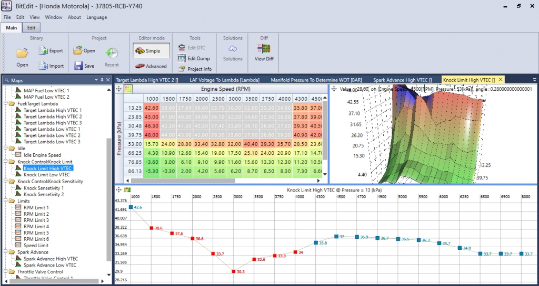The height and width of the screenshot is (286, 539).
Task: Switch to Target Lambda High VTEC 2 tab
Action: pos(147,80)
